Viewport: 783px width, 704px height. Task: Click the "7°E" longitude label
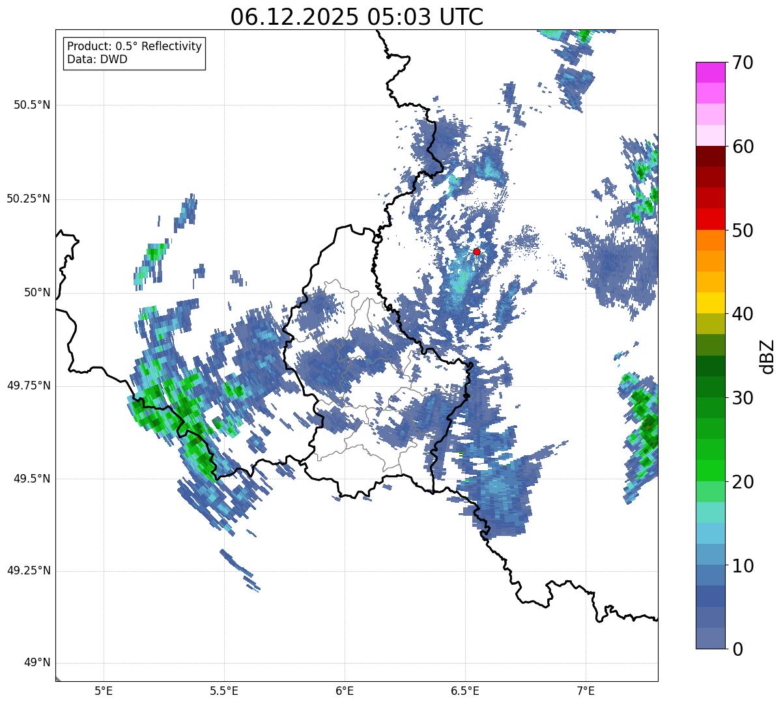pos(586,690)
